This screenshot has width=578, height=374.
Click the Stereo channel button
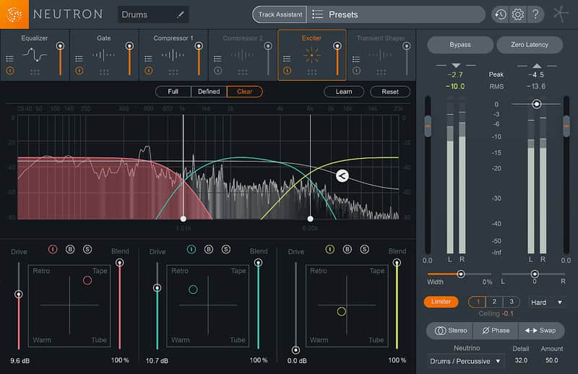450,331
